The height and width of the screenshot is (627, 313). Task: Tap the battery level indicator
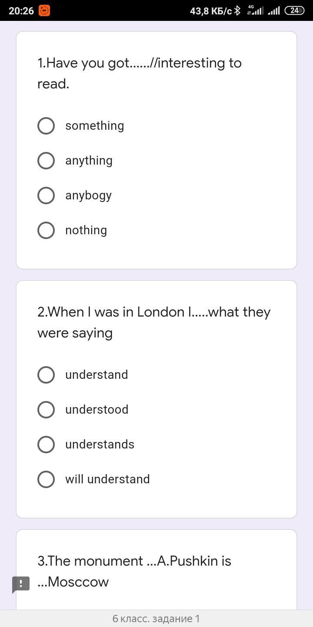click(294, 10)
